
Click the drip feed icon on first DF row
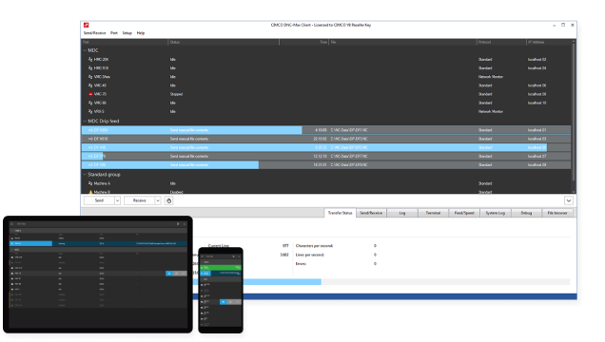tap(90, 130)
